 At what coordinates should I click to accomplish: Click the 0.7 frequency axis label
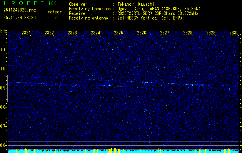click(3, 126)
